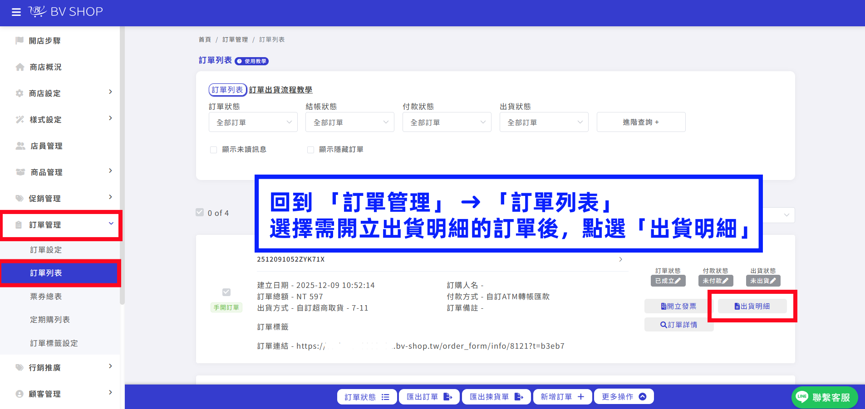Open the 訂單出貨流程教學 link
The width and height of the screenshot is (865, 409).
tap(280, 90)
